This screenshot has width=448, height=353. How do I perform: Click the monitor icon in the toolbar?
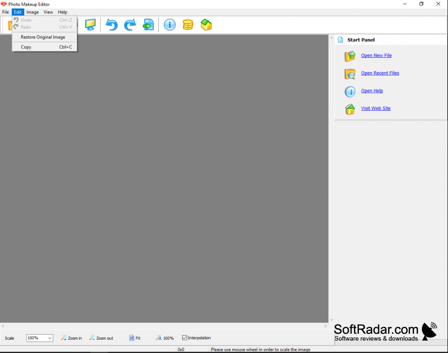[90, 25]
